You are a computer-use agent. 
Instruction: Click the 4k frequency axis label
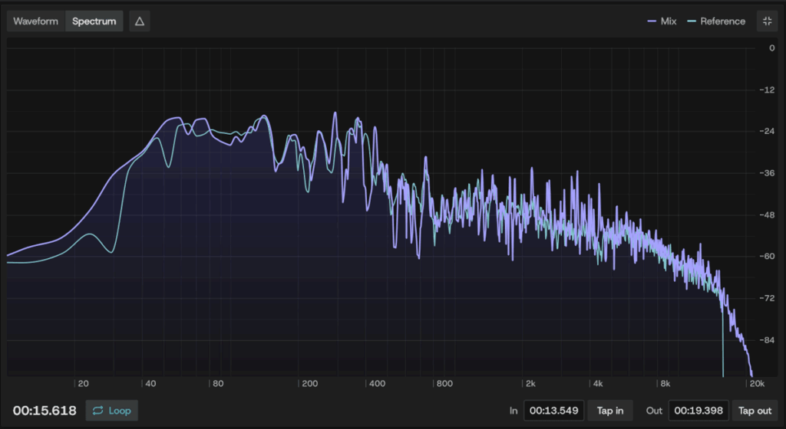coord(598,384)
